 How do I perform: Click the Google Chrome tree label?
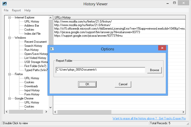tap(24, 98)
